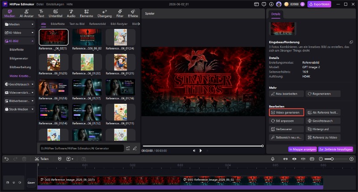The height and width of the screenshot is (192, 358).
Task: Expand the Bildverbesser... sidebar section
Action: pyautogui.click(x=19, y=101)
